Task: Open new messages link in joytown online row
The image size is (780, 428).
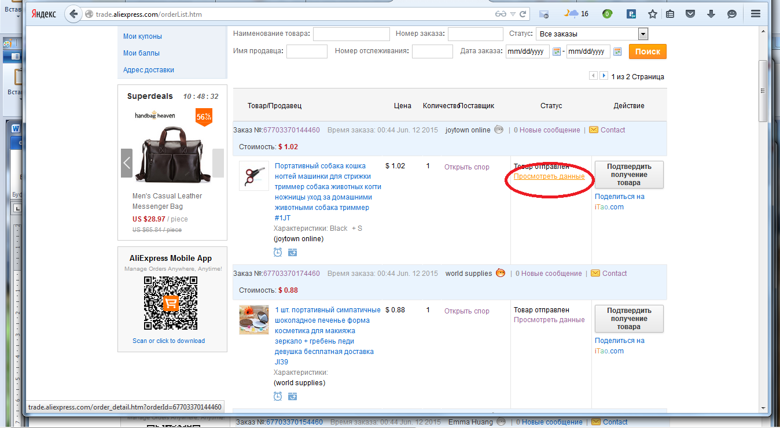Action: [547, 130]
